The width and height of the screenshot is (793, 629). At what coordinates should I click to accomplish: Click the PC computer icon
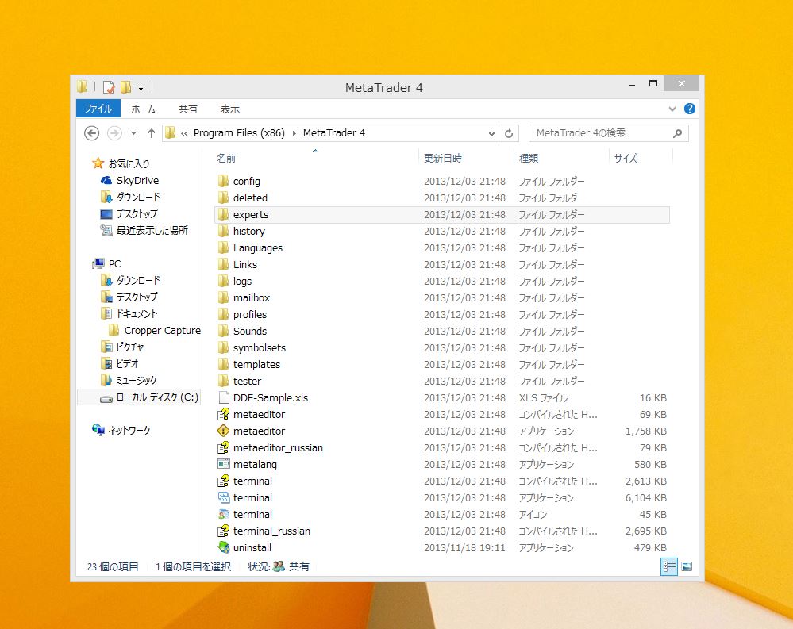point(98,263)
